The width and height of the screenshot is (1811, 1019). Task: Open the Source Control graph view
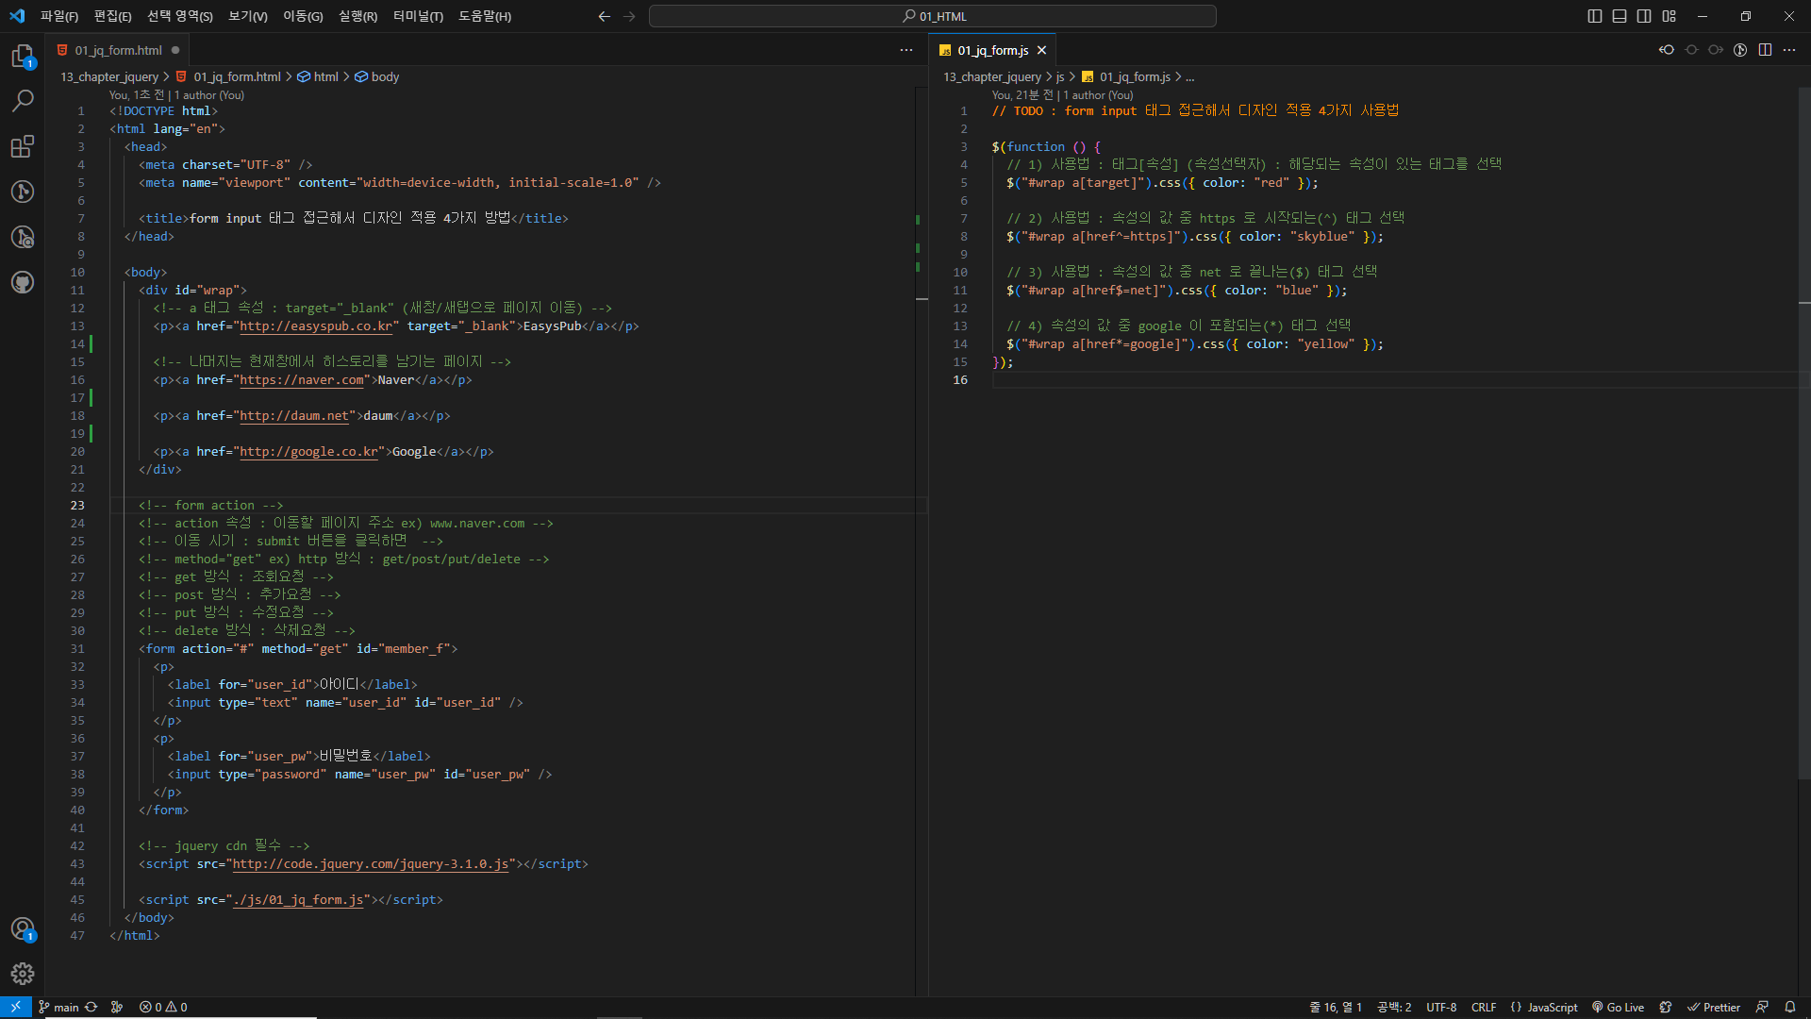[x=23, y=192]
